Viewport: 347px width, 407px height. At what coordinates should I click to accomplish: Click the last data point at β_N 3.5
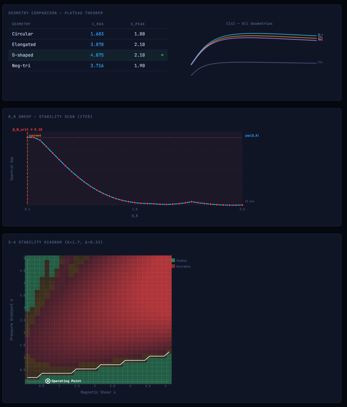click(242, 205)
